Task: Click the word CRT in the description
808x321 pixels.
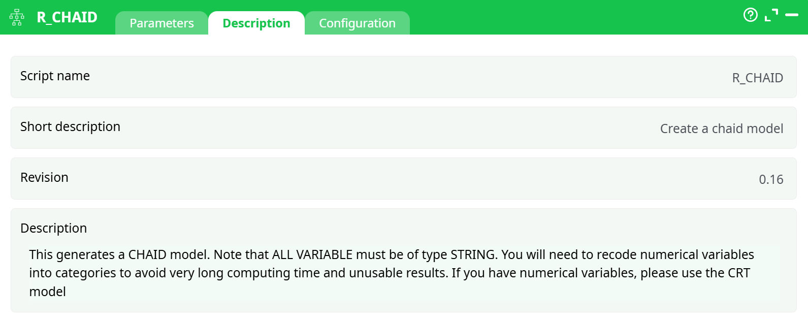Action: (x=738, y=273)
